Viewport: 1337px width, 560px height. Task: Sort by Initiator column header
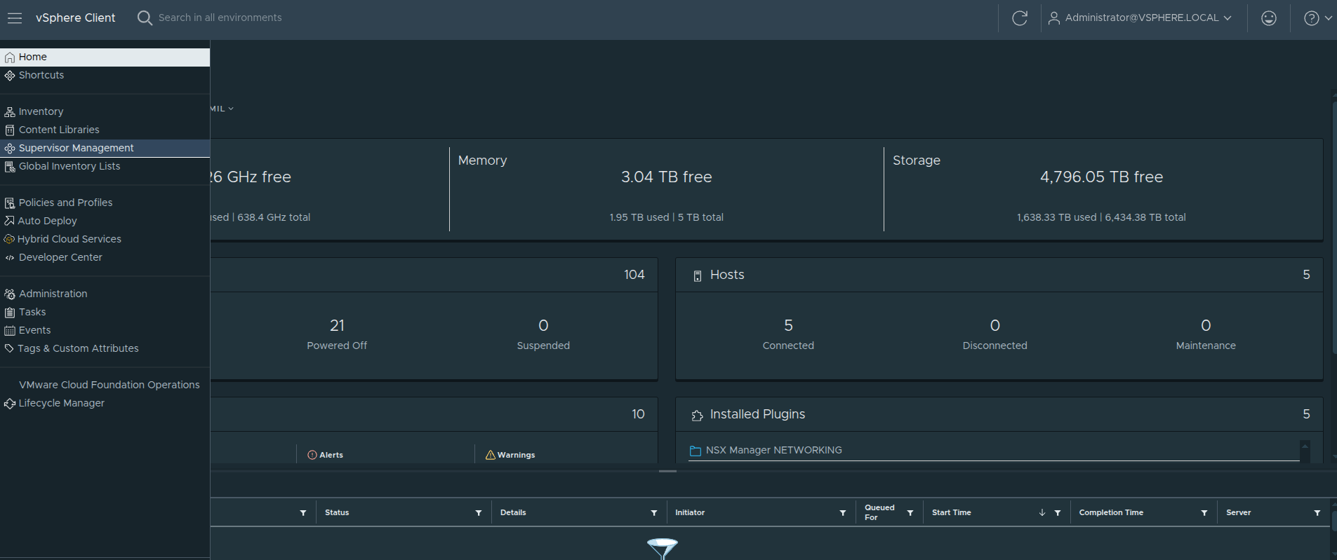point(690,512)
